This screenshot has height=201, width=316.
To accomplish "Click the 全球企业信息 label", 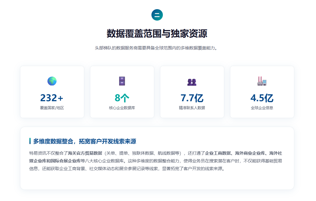I will [x=262, y=108].
